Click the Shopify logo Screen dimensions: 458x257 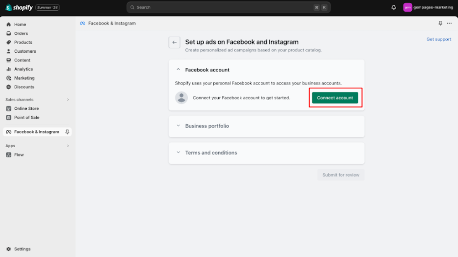point(19,7)
